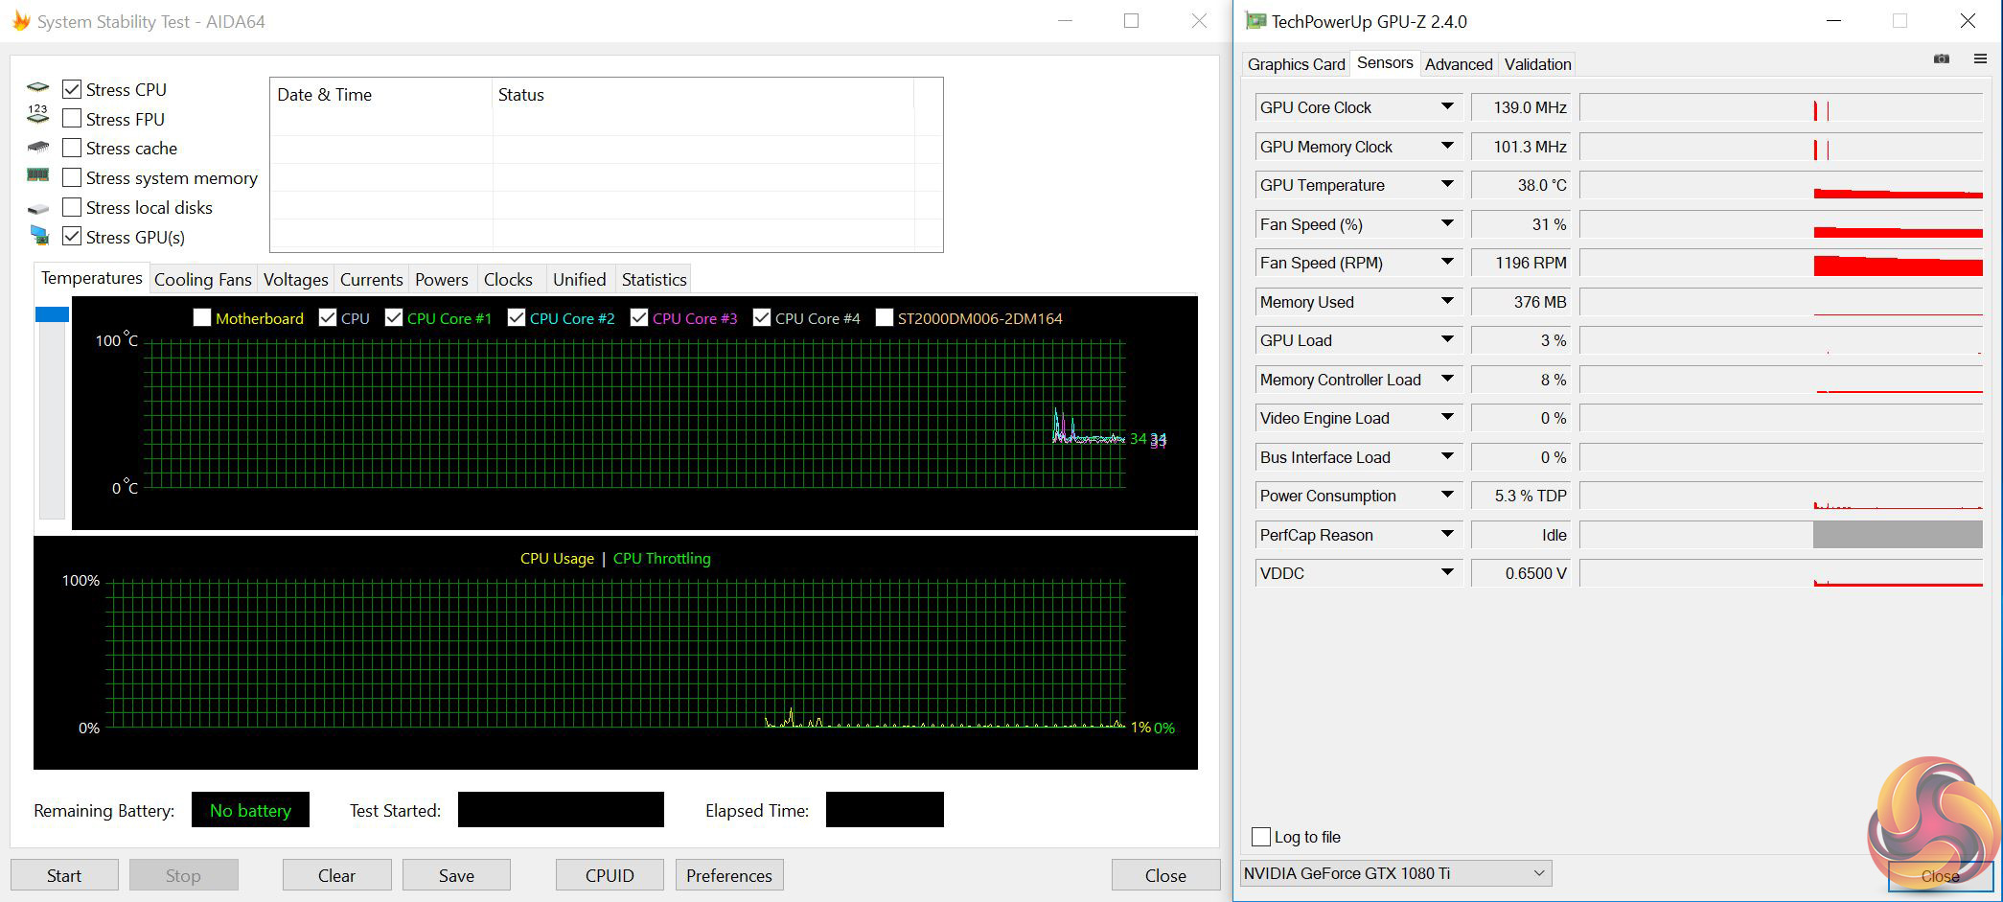Open Fan Speed (%) sensor dropdown
Screen dimensions: 2003x902
pyautogui.click(x=1447, y=223)
